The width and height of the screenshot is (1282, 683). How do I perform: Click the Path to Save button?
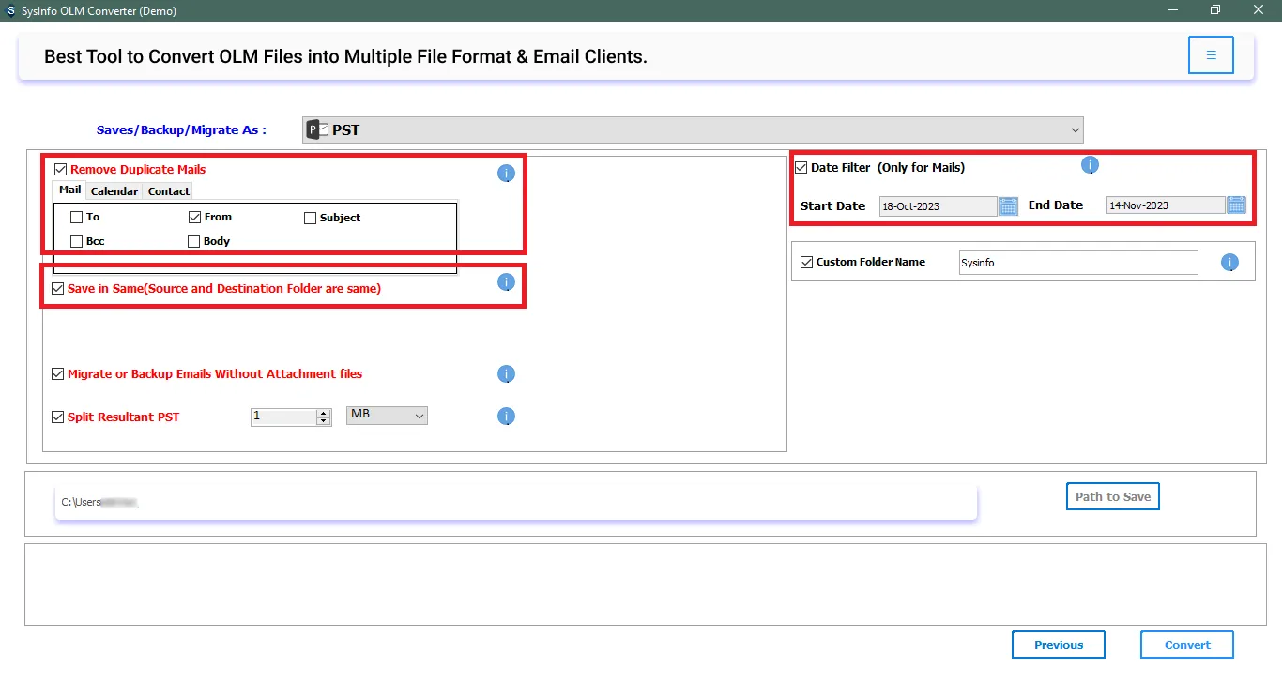(1112, 496)
